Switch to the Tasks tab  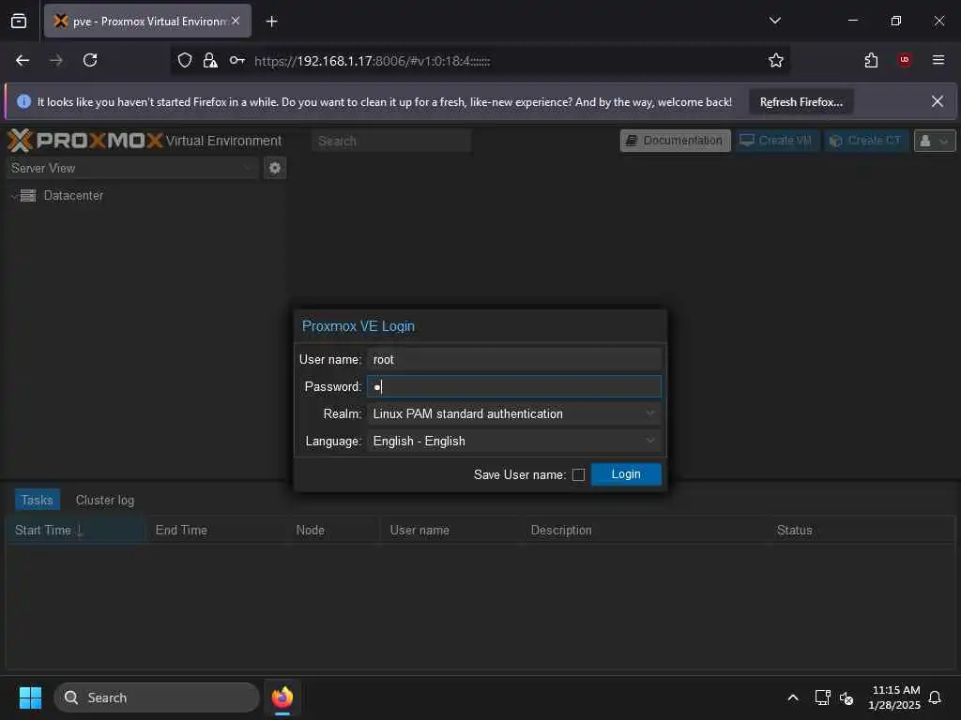pos(37,500)
